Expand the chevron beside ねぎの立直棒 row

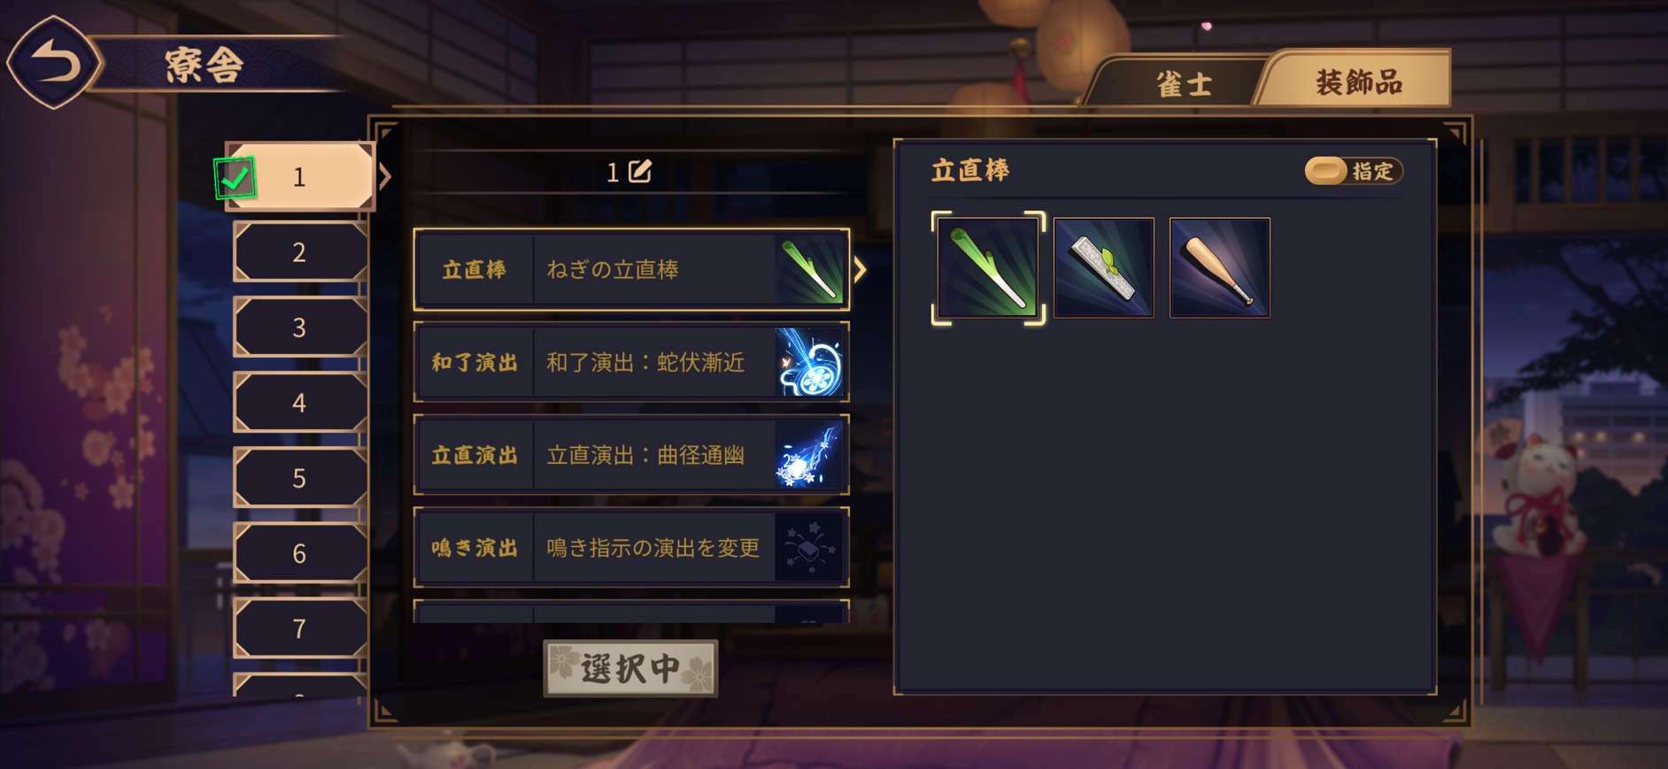click(x=860, y=269)
